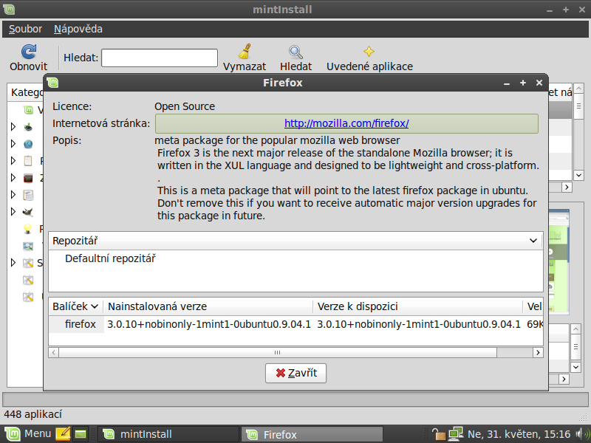Open the network monitors tray icon

coord(455,434)
